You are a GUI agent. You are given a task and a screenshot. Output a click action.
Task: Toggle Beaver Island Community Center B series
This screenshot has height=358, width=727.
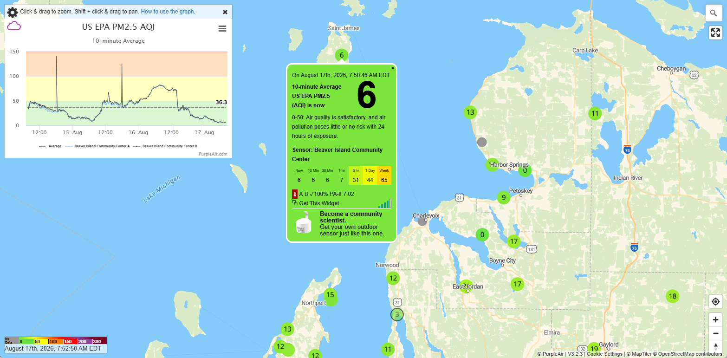tap(165, 146)
